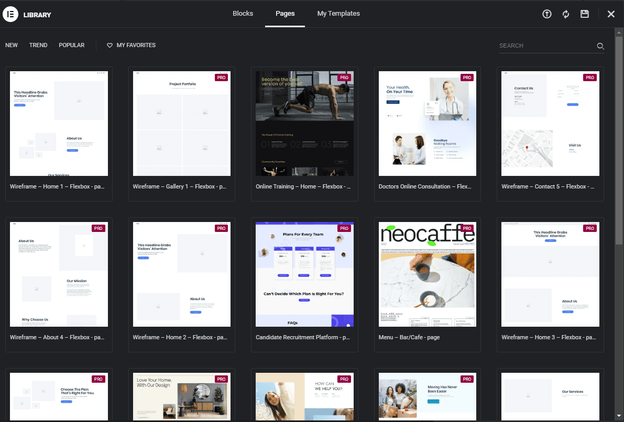Click the PRO badge on Online Training Home
Screen dimensions: 624x422
point(344,77)
